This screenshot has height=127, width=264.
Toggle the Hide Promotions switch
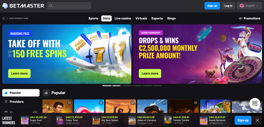[x=5, y=19]
